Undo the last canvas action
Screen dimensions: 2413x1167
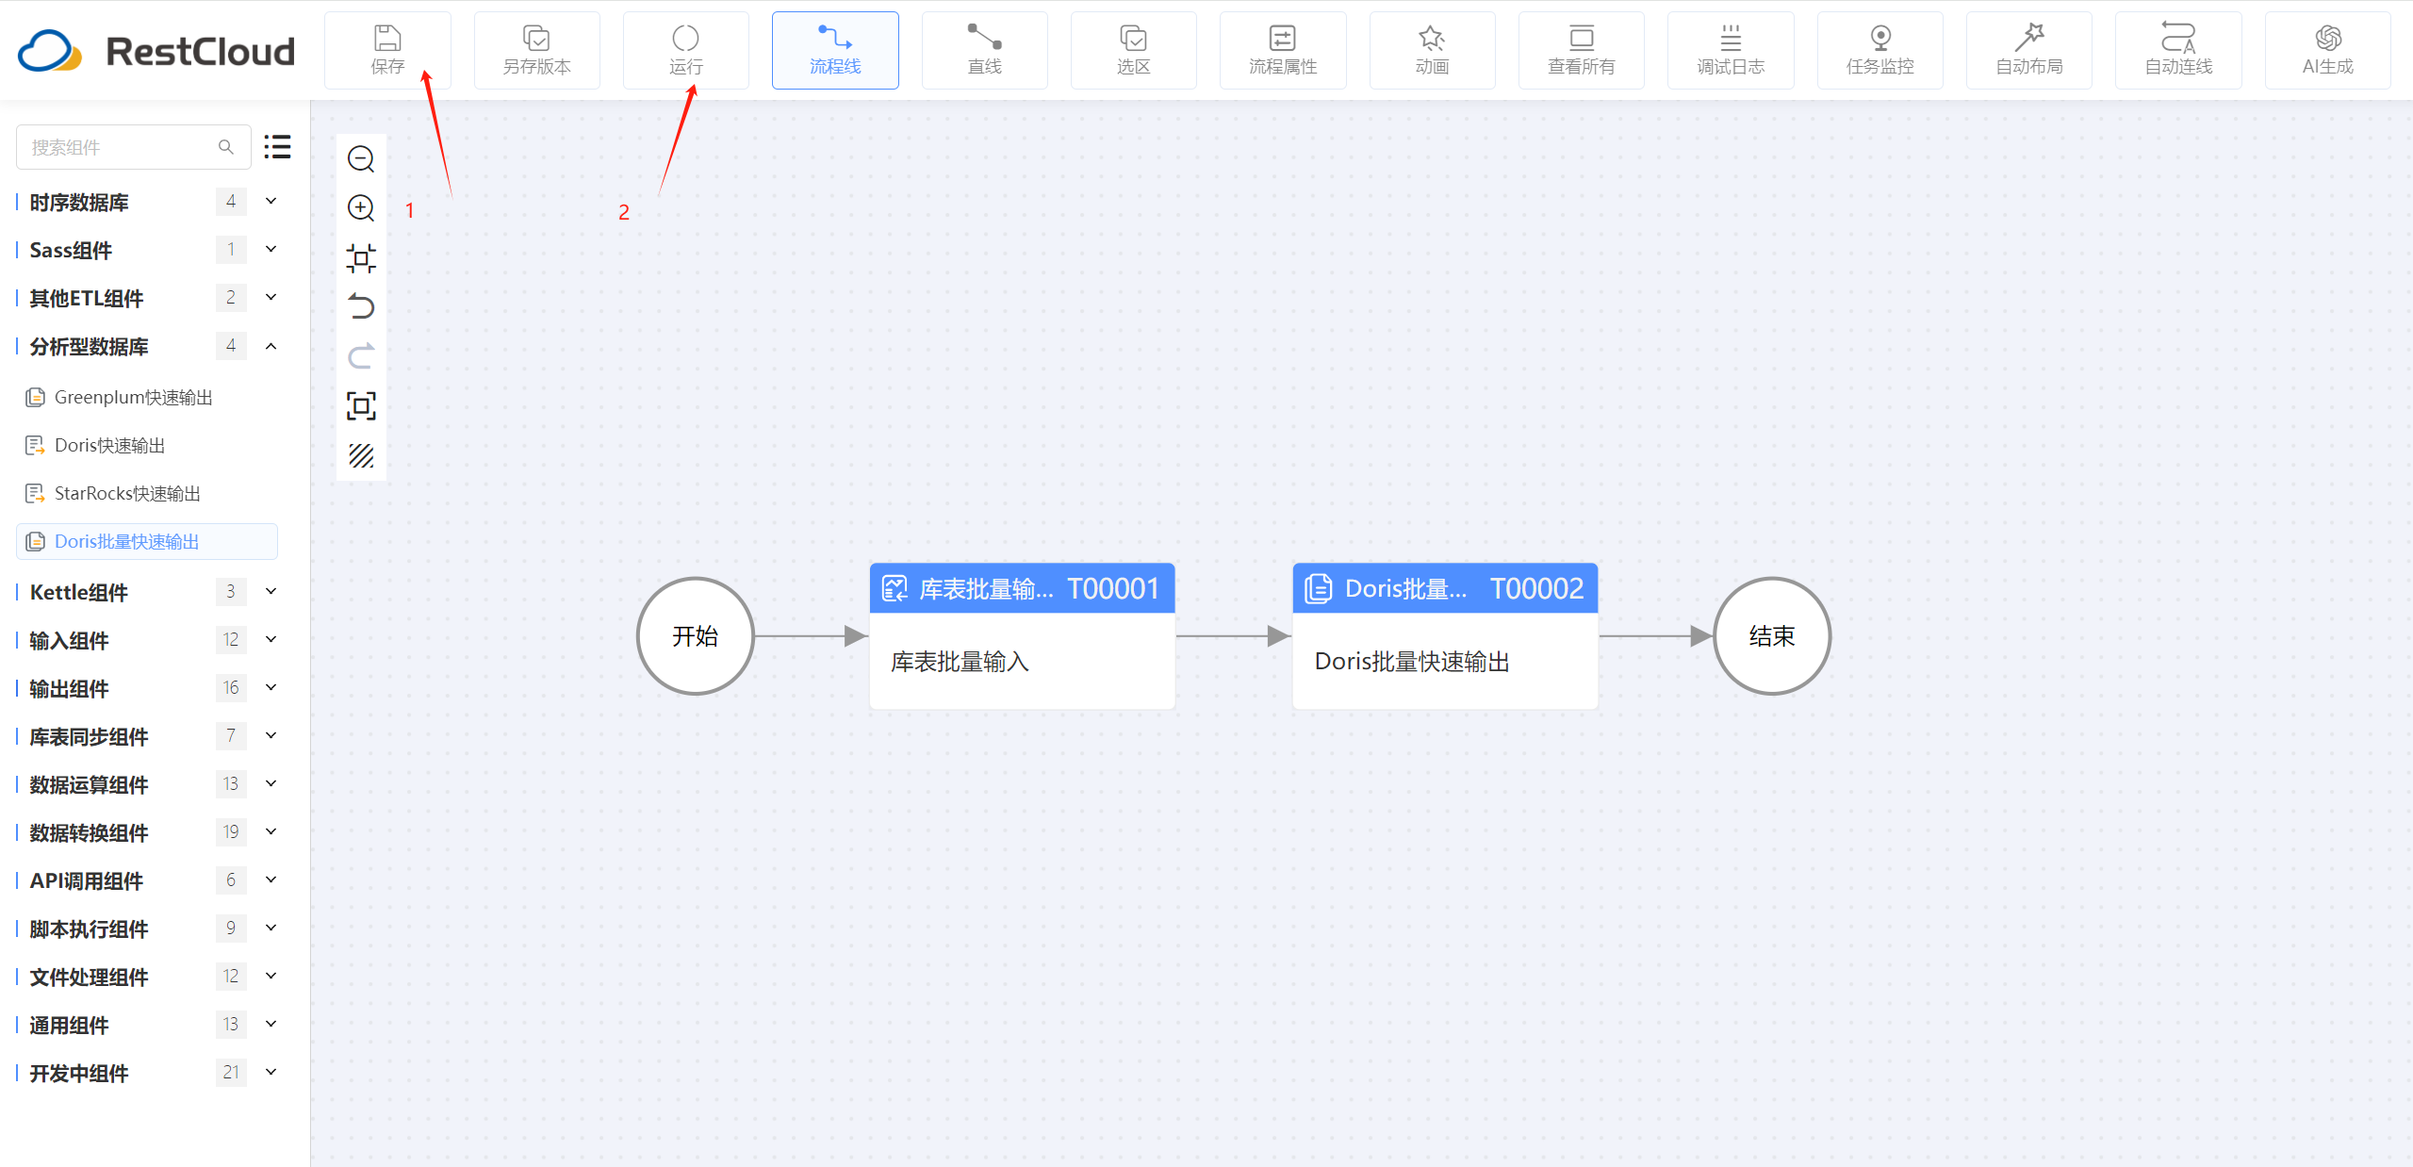[x=361, y=307]
